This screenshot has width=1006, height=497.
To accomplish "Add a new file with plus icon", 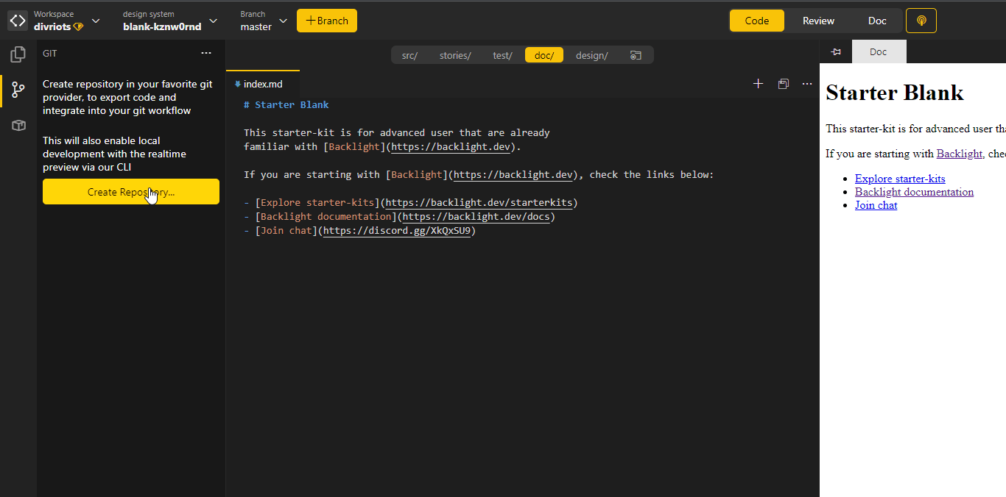I will click(758, 84).
